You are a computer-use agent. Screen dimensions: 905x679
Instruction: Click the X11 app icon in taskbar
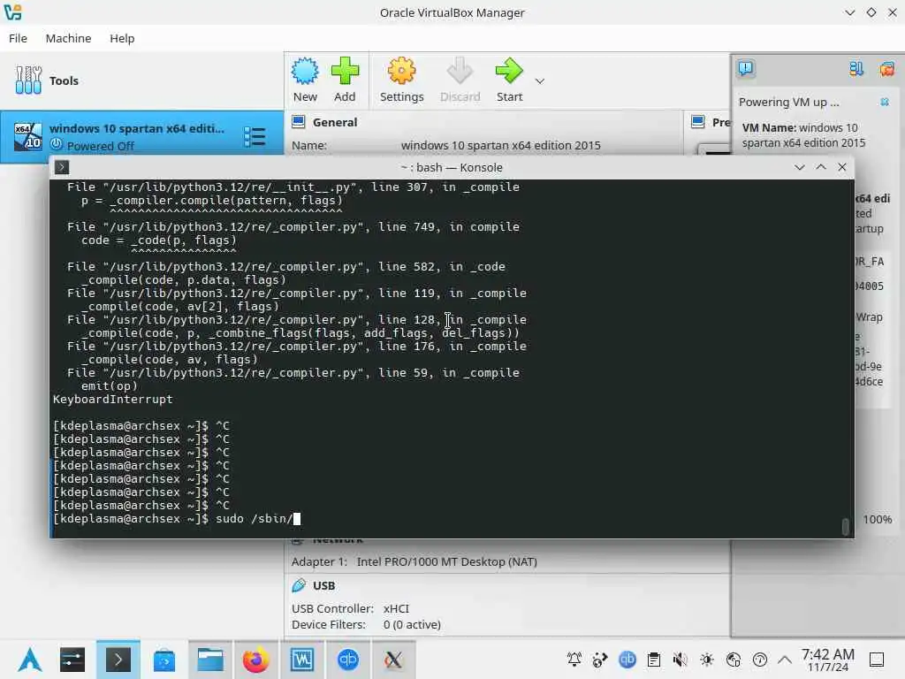tap(393, 660)
